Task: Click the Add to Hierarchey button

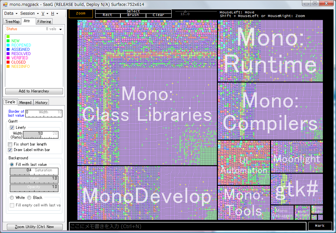Action: [x=34, y=91]
